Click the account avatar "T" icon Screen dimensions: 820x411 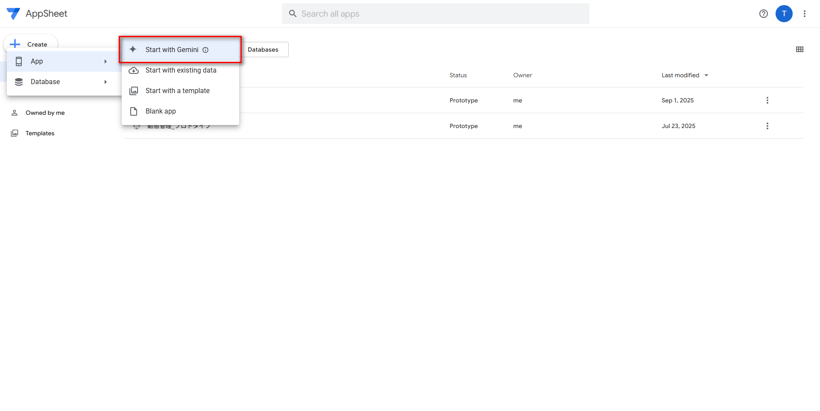coord(784,13)
